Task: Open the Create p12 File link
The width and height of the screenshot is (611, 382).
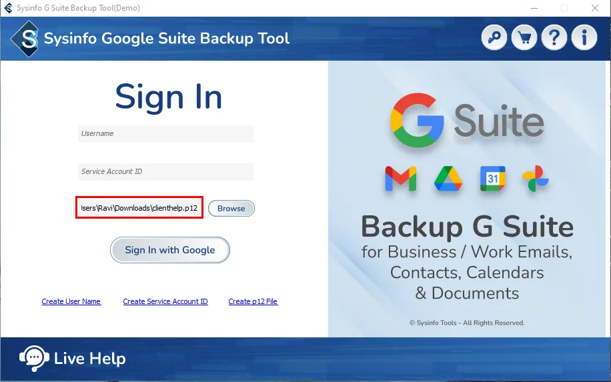Action: pos(253,301)
